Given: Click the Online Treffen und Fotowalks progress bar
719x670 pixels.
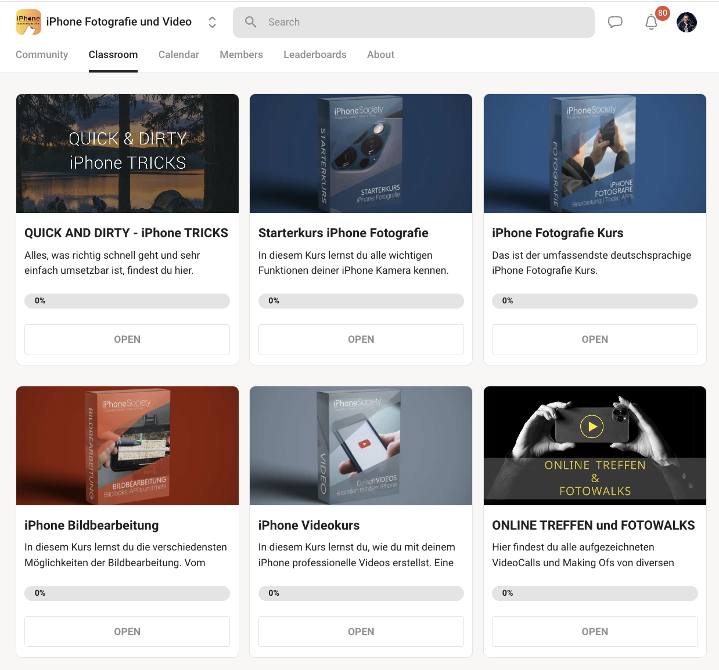Looking at the screenshot, I should coord(595,593).
